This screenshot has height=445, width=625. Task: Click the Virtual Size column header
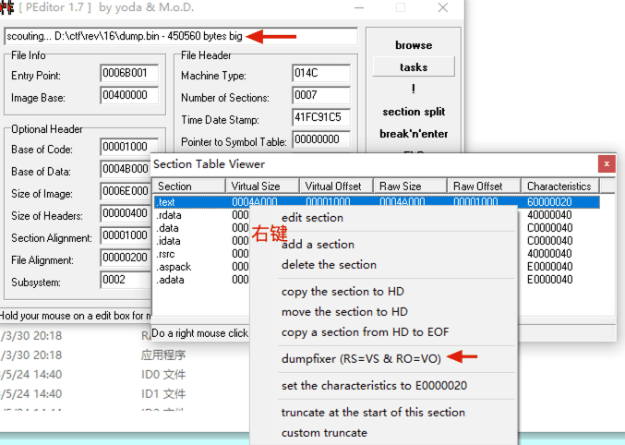pos(262,186)
